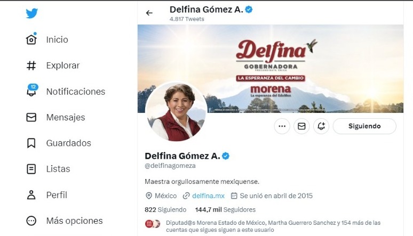The height and width of the screenshot is (236, 413).
Task: Open the Notificaciones bell icon
Action: [31, 91]
